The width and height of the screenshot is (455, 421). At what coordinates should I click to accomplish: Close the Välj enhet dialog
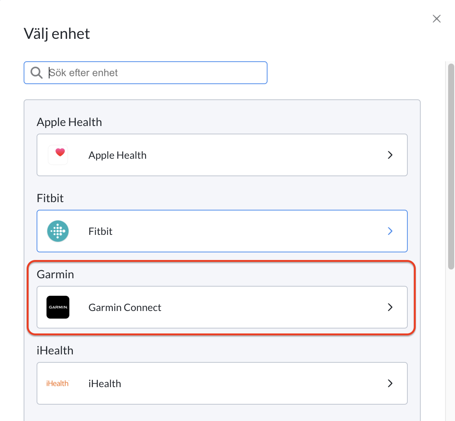(436, 19)
